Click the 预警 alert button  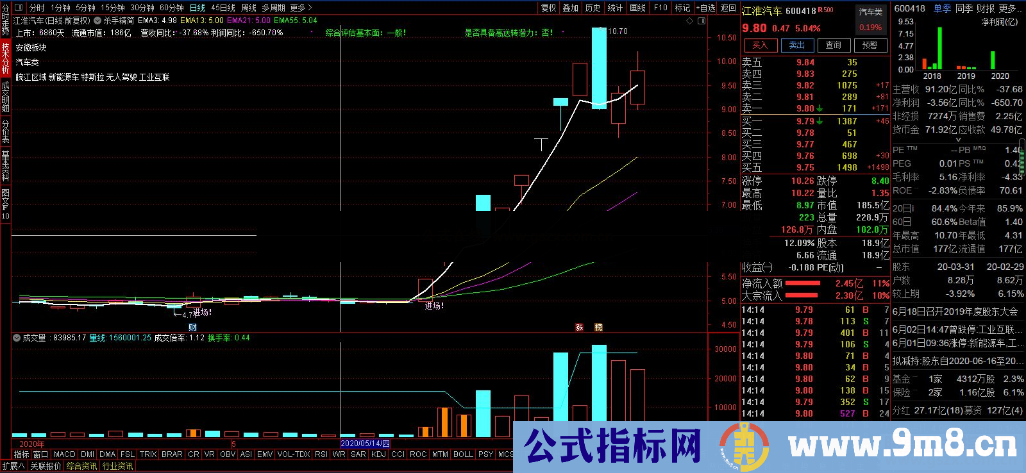(870, 46)
